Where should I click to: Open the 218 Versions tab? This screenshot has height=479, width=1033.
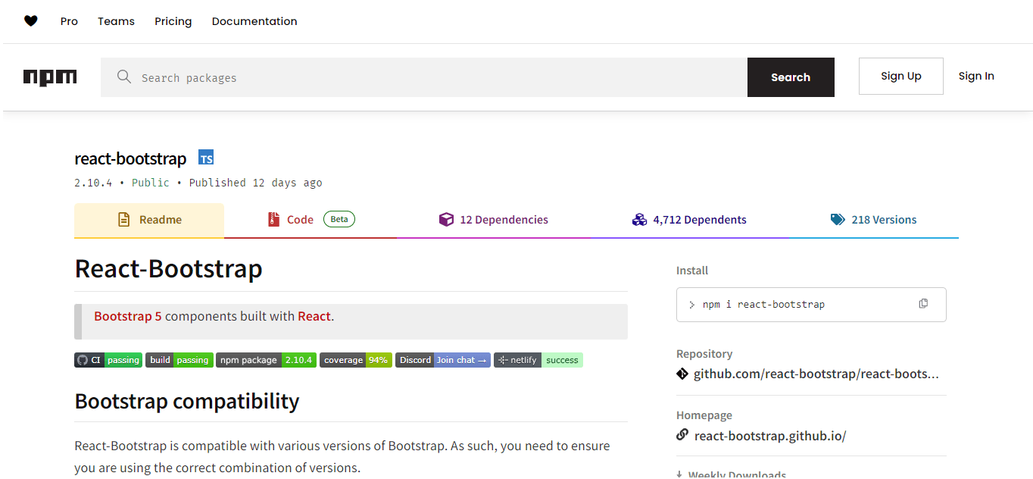click(873, 220)
